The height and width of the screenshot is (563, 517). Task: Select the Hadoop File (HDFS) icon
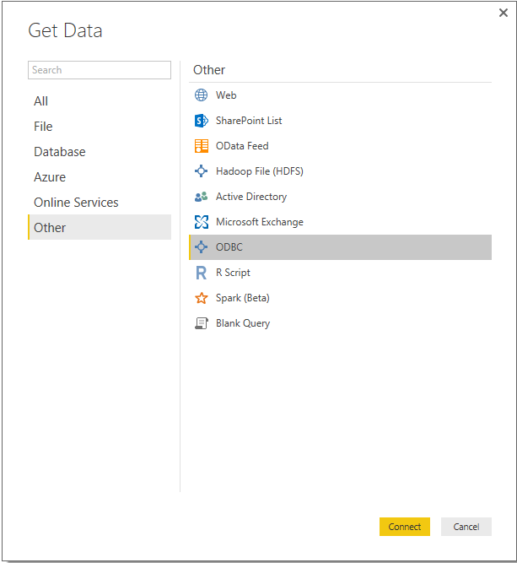pos(201,171)
